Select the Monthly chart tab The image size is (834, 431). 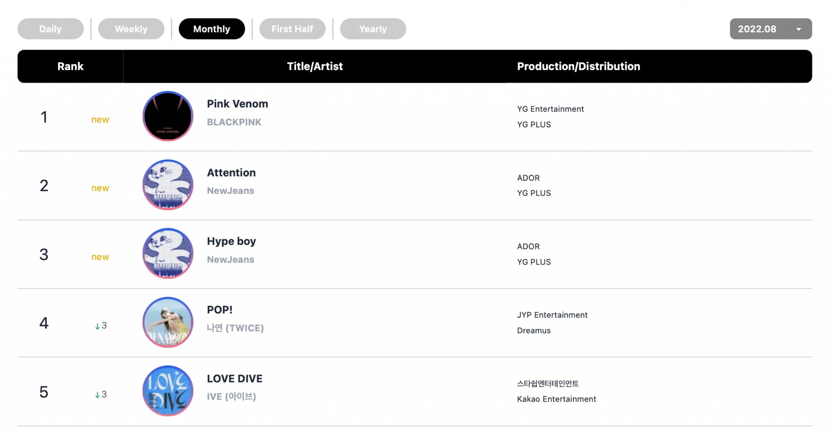(212, 29)
